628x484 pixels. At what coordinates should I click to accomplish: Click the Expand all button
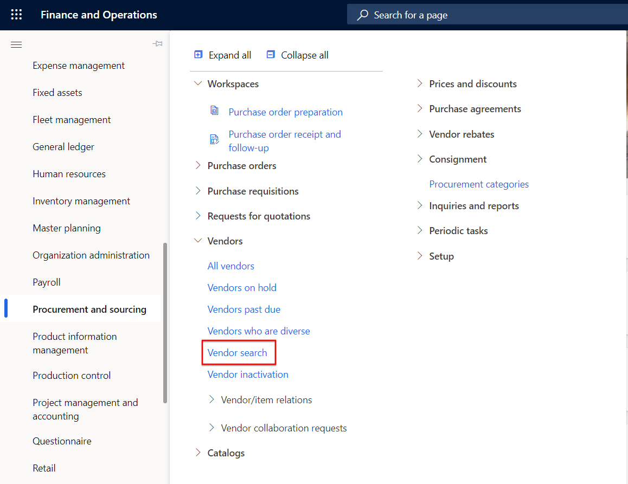coord(223,55)
